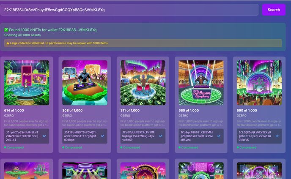View the neon dome concert artwork for 590 of 1,000
Image resolution: width=291 pixels, height=179 pixels.
click(x=259, y=83)
